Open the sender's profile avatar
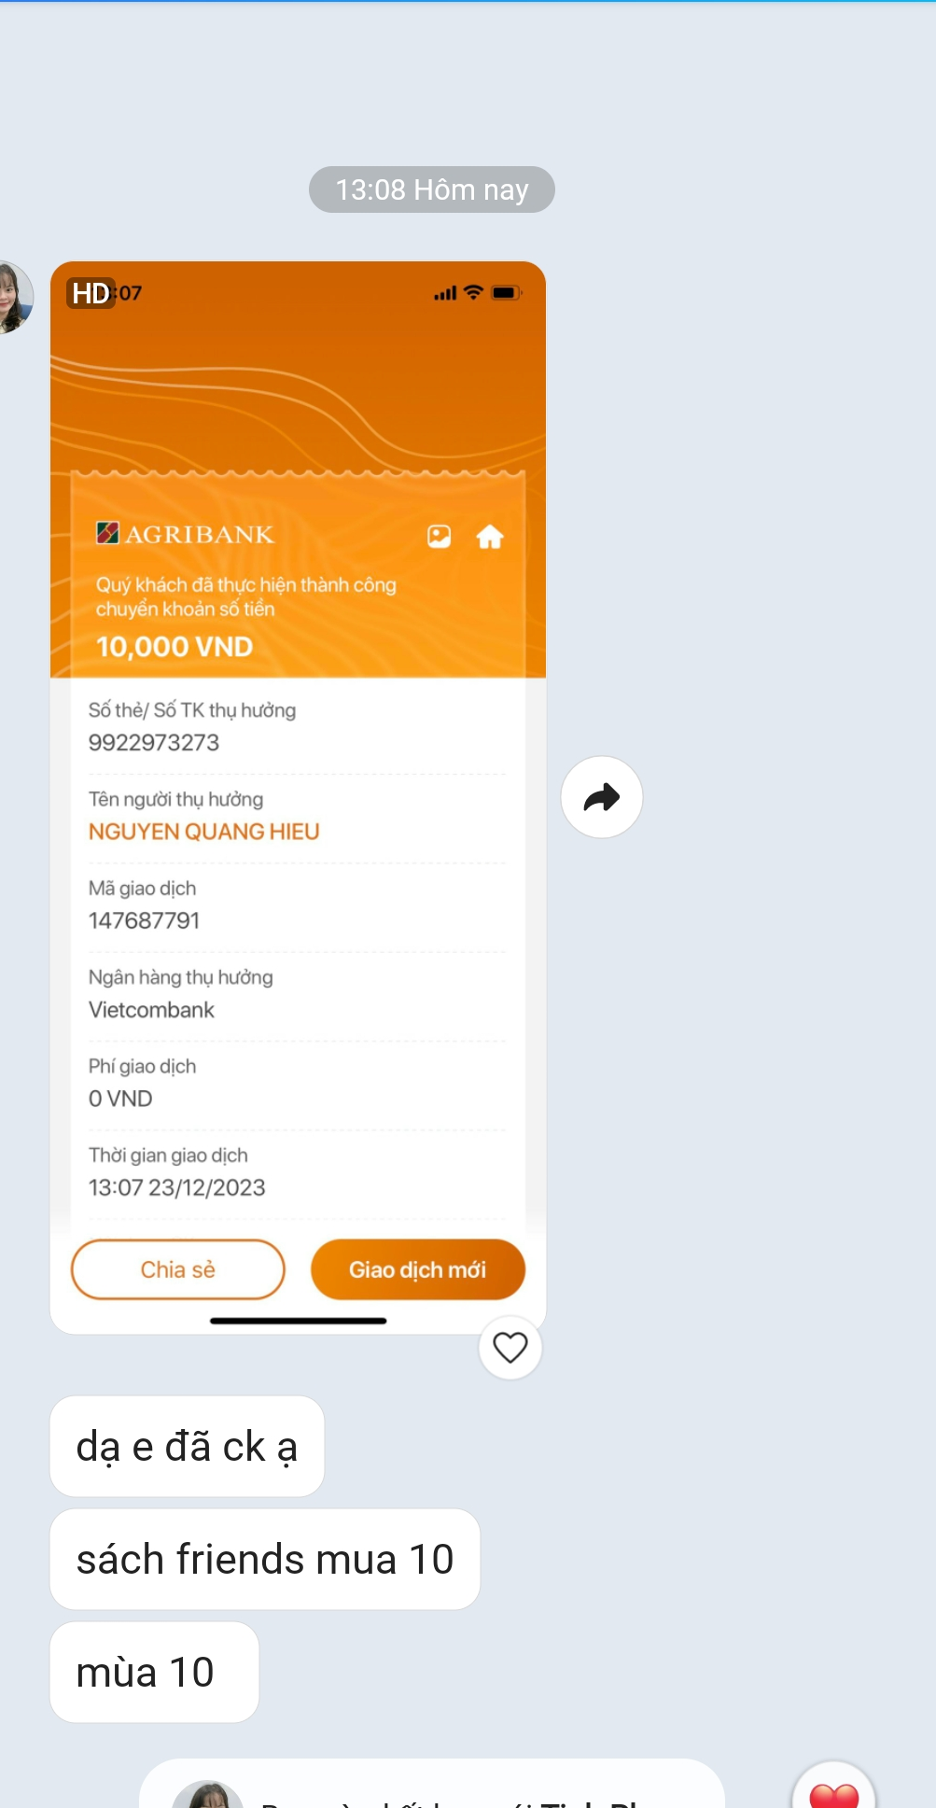The image size is (936, 1808). tap(13, 297)
